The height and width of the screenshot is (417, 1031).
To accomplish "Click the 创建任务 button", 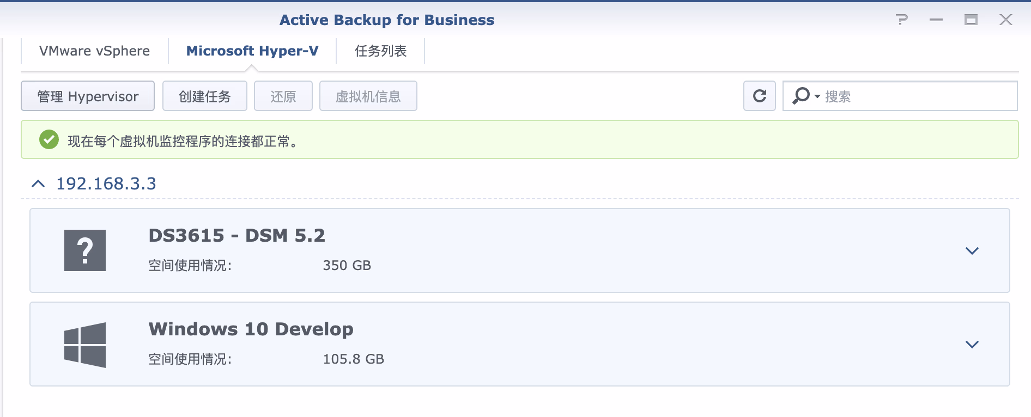I will 205,96.
